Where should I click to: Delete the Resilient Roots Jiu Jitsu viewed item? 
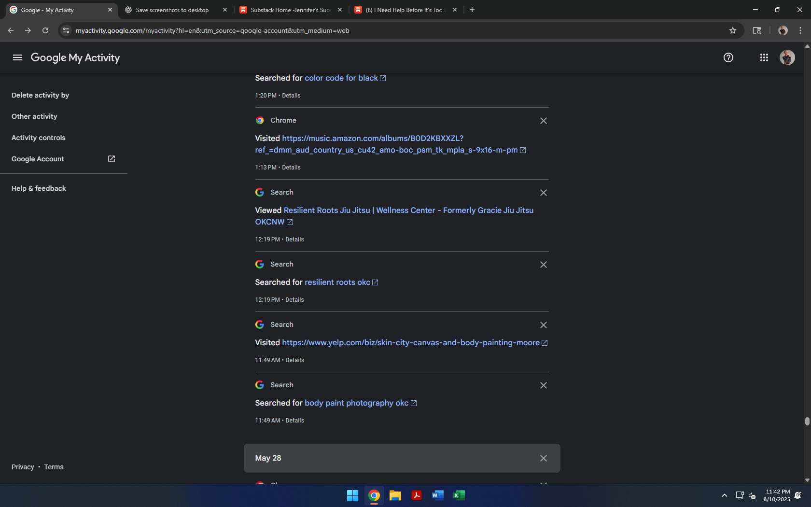544,193
